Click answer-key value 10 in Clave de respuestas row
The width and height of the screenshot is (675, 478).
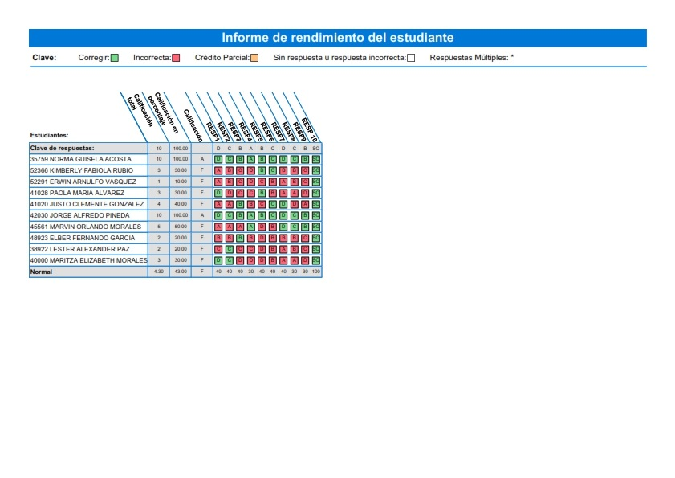click(x=159, y=149)
